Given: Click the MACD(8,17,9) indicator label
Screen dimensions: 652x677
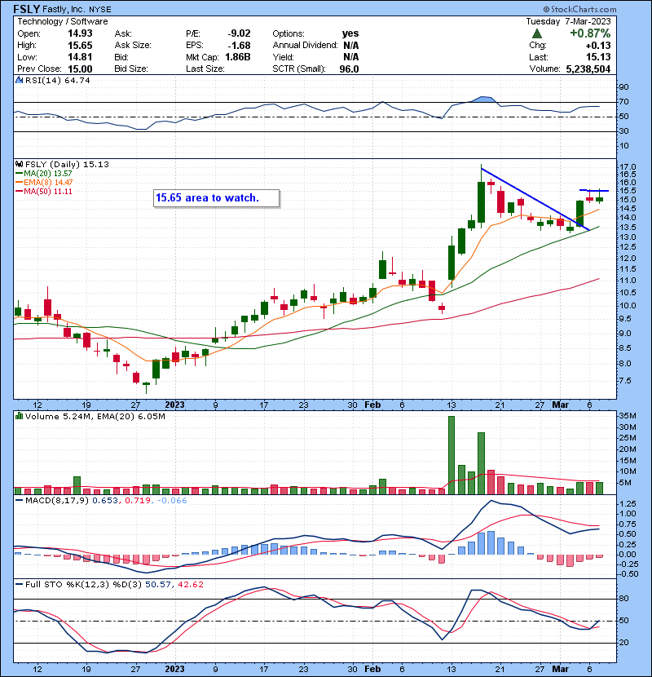Looking at the screenshot, I should 57,501.
